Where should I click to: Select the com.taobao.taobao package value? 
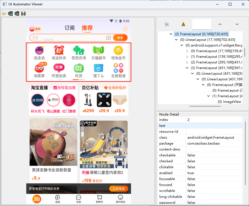pos(204,143)
